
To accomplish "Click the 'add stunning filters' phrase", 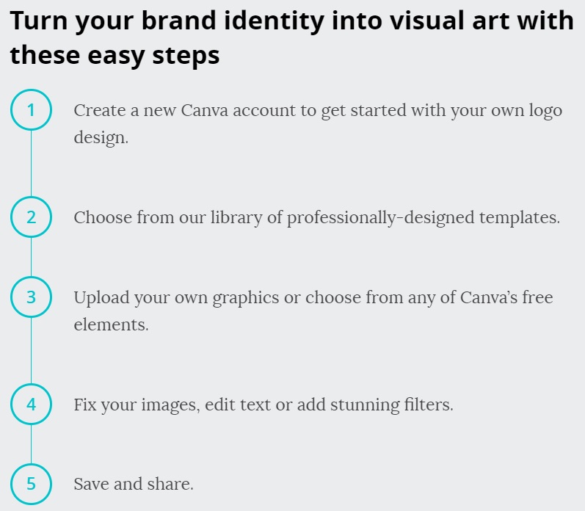I will [375, 405].
